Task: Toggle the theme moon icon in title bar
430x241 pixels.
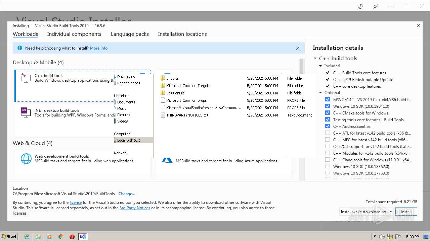Action: coord(360,6)
